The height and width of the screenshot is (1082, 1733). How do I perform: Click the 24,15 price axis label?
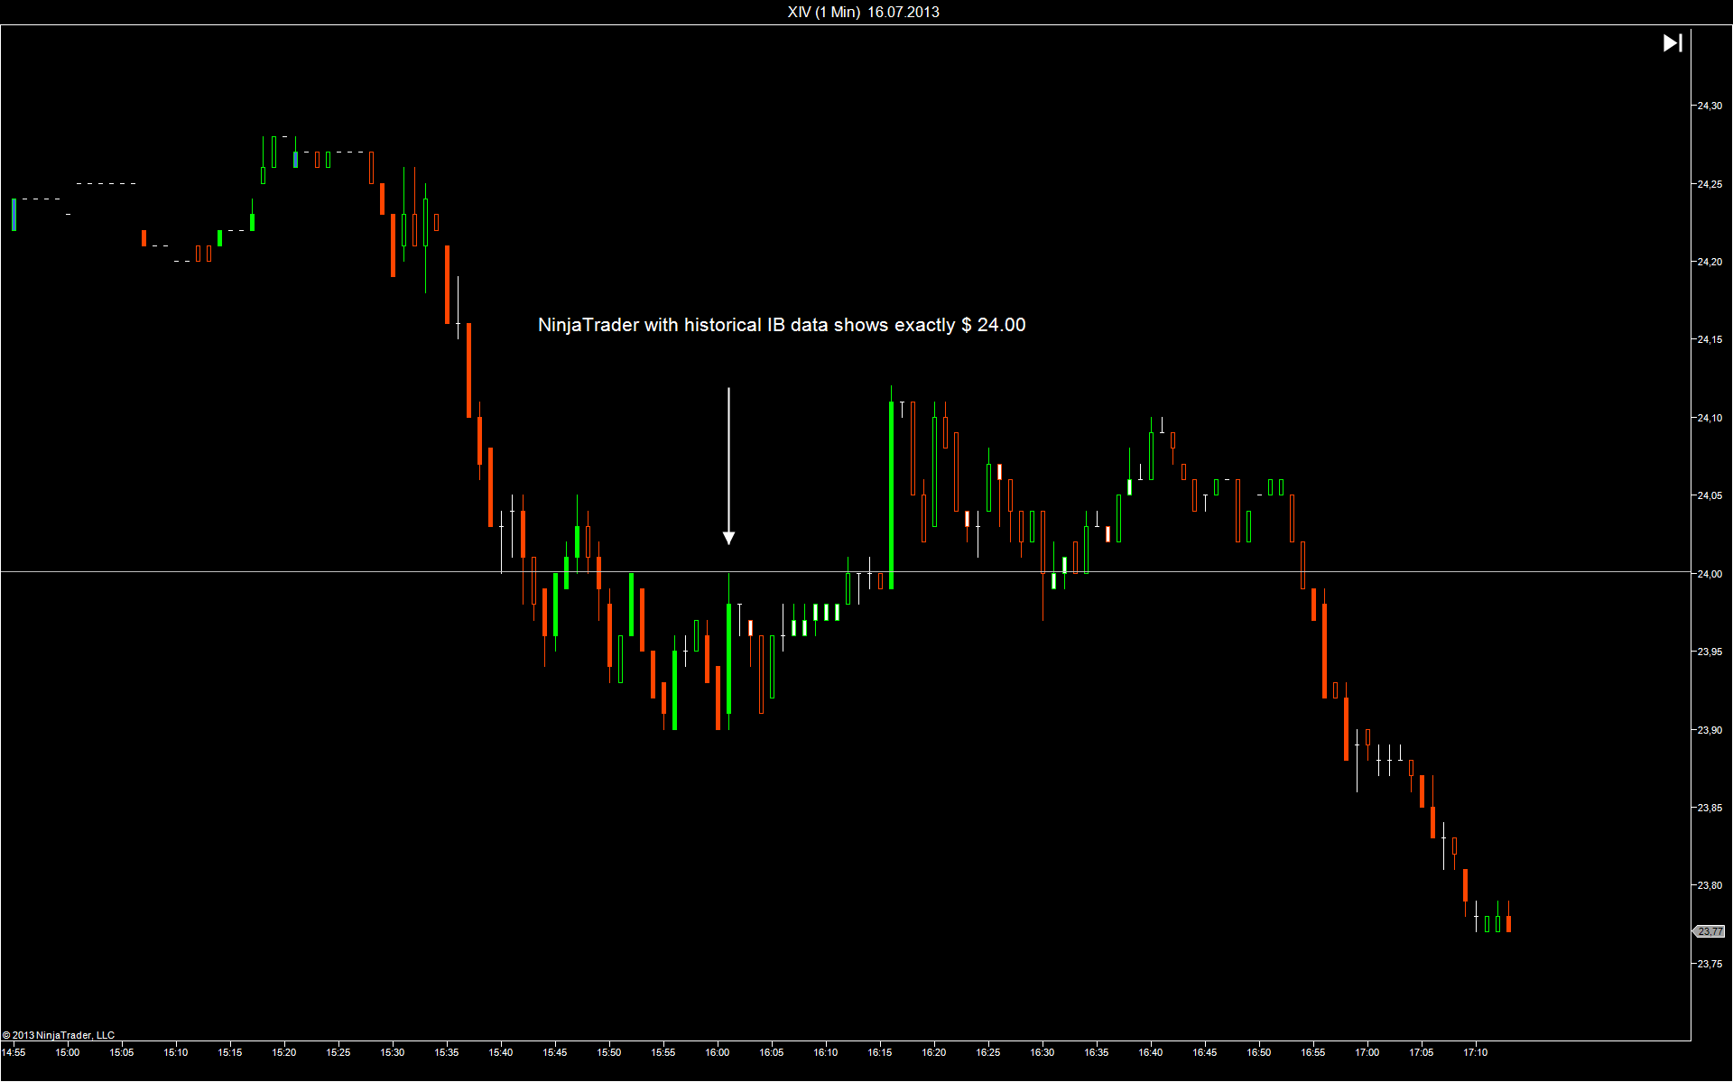(x=1710, y=340)
